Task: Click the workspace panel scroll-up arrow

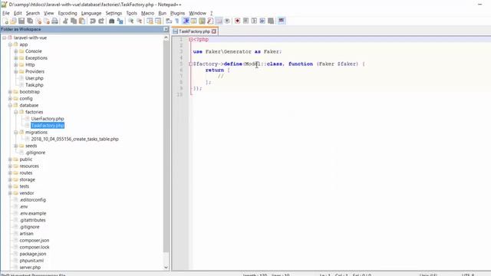Action: point(166,38)
